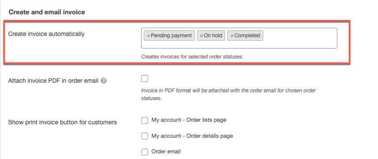The image size is (378, 159).
Task: Select the On hold tag label
Action: pos(213,36)
